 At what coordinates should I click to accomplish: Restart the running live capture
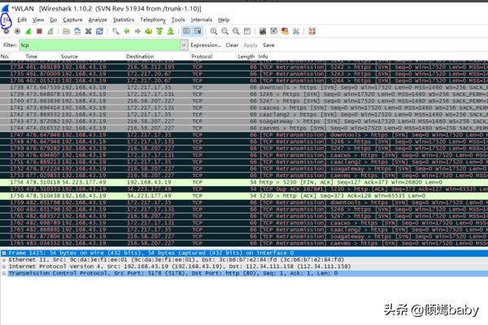(50, 31)
